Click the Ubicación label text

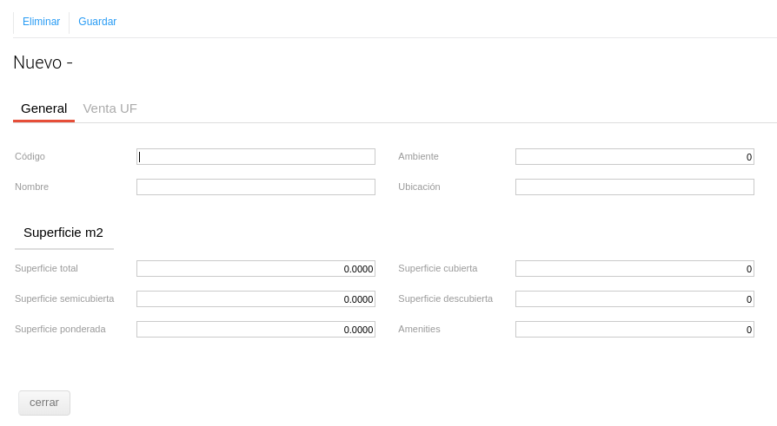[x=419, y=187]
